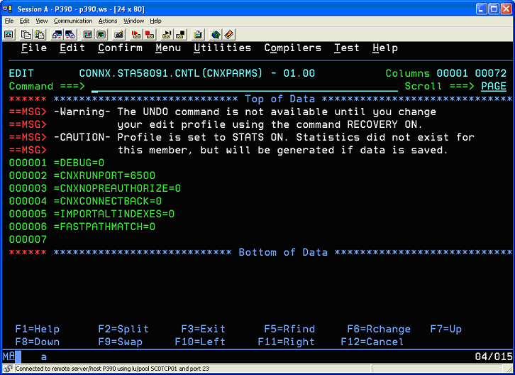Quit macro playback with the black square icon
The width and height of the screenshot is (515, 375).
coord(181,35)
